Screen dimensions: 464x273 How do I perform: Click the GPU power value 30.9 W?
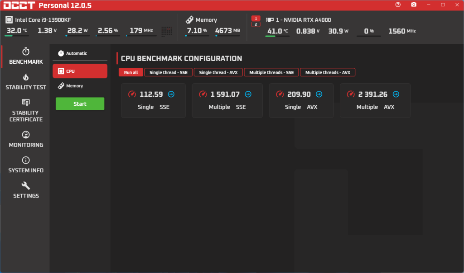[338, 31]
